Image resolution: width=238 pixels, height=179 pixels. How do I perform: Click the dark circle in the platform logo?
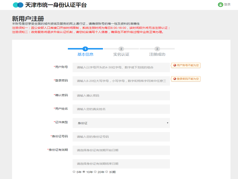15,5
